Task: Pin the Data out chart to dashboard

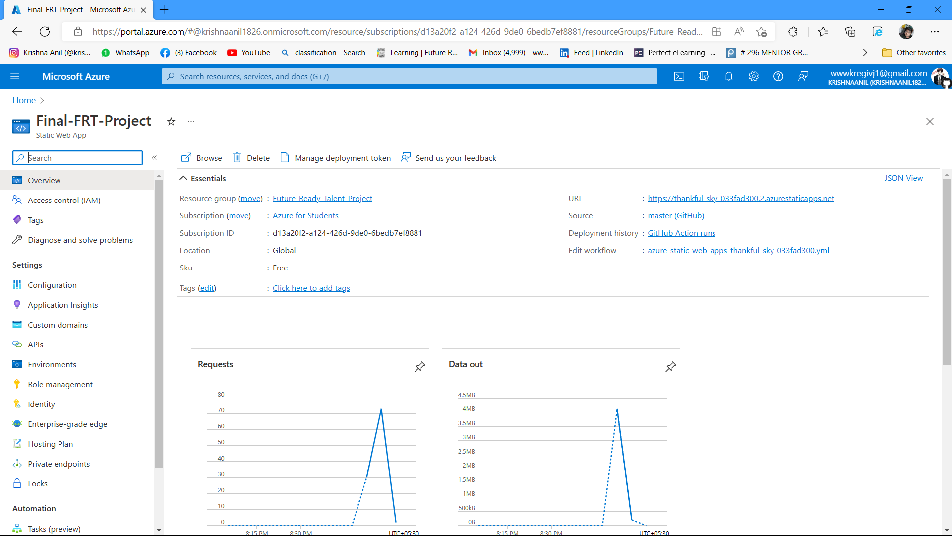Action: coord(670,367)
